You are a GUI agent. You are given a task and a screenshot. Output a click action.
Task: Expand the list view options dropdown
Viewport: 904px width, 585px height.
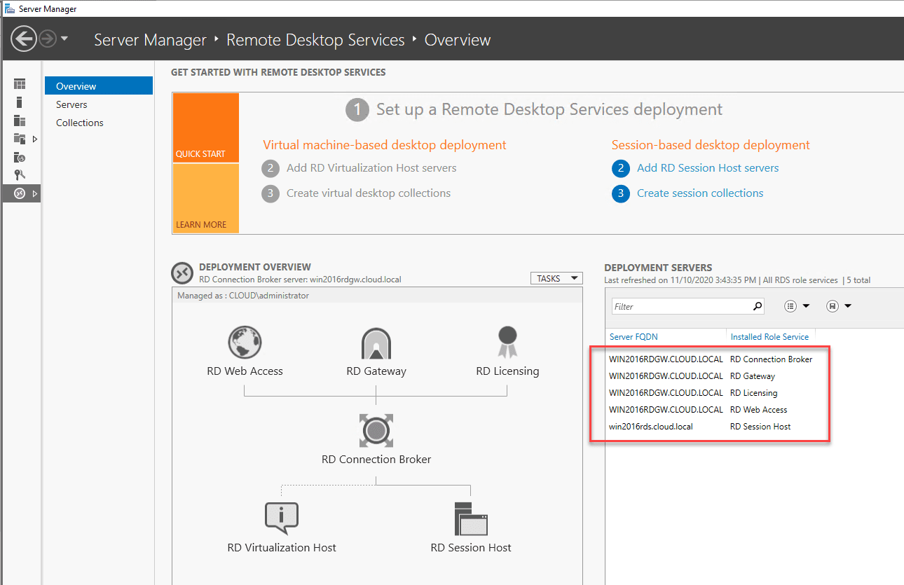(x=797, y=306)
